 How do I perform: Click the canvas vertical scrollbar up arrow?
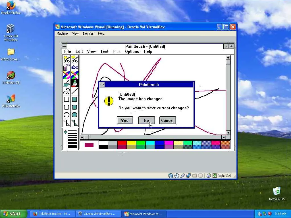[228, 57]
